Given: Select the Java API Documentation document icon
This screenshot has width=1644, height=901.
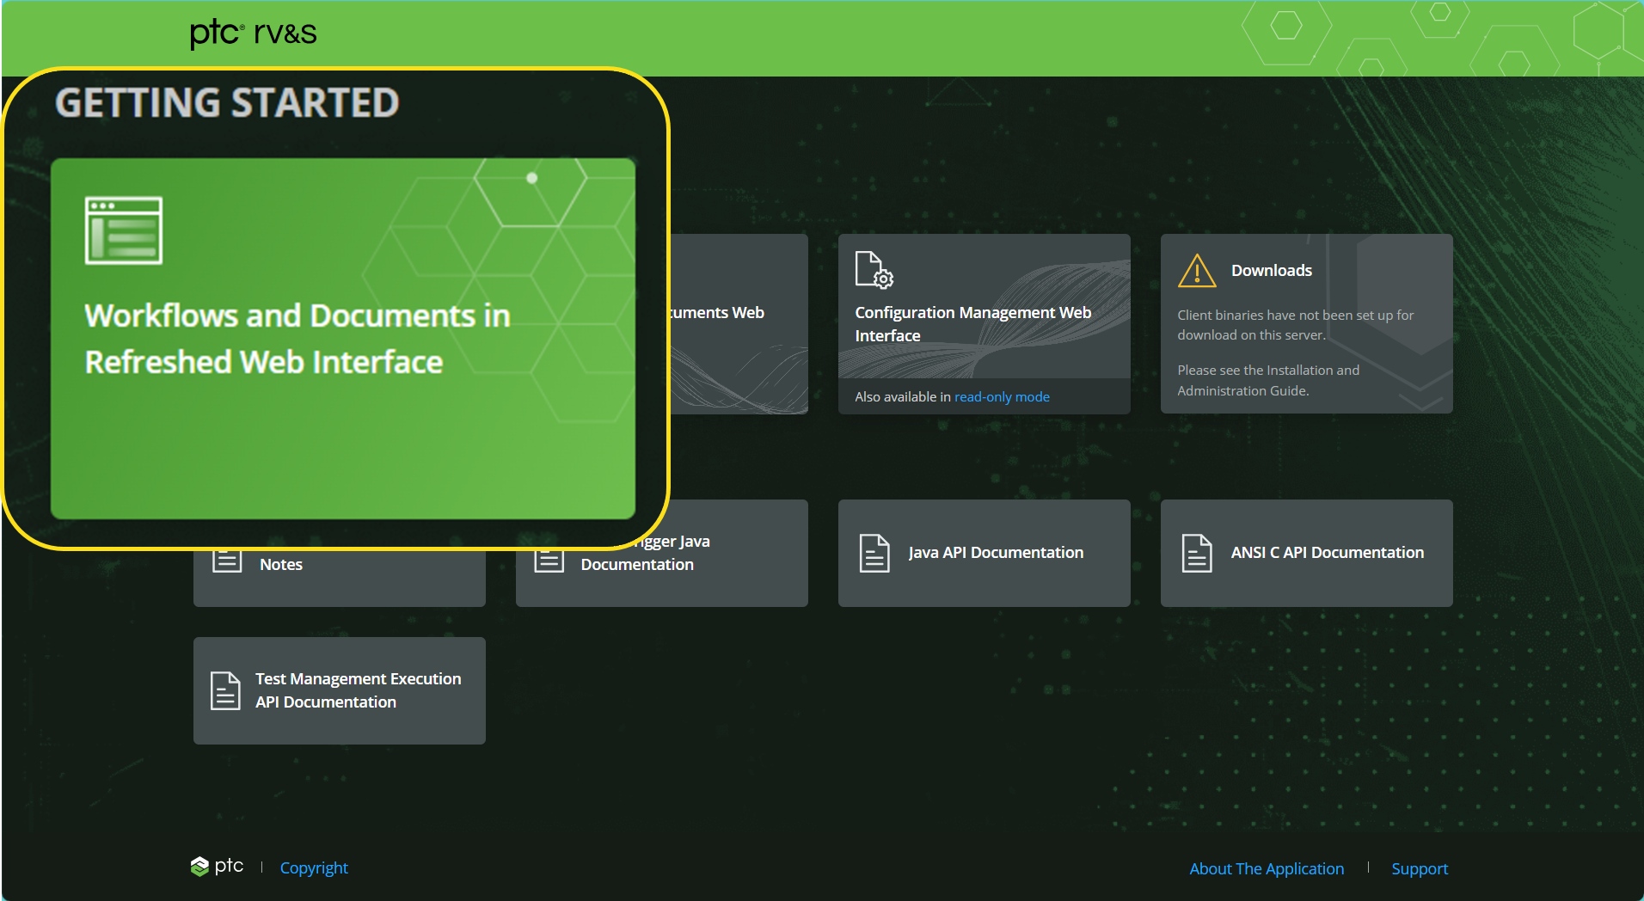Looking at the screenshot, I should (x=874, y=553).
